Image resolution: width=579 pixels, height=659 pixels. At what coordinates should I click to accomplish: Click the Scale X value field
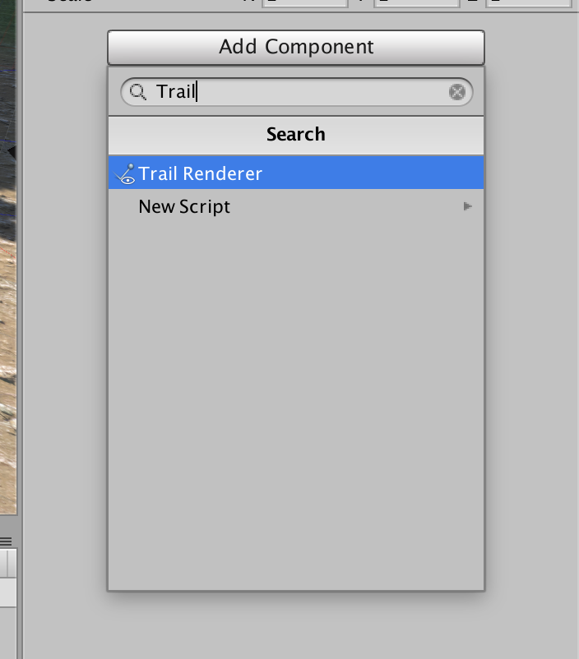pyautogui.click(x=304, y=2)
